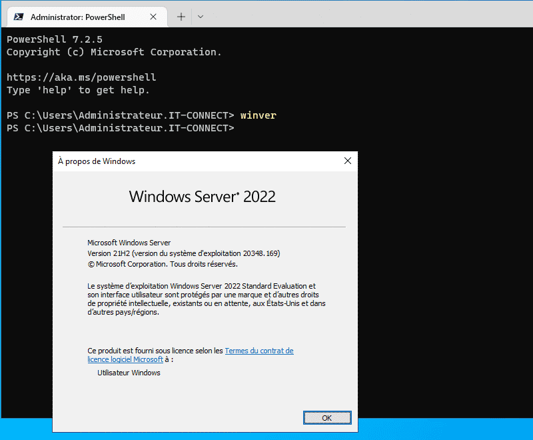Screen dimensions: 533x440
Task: Click the https://aka.ms/powershell URL text
Action: point(81,77)
